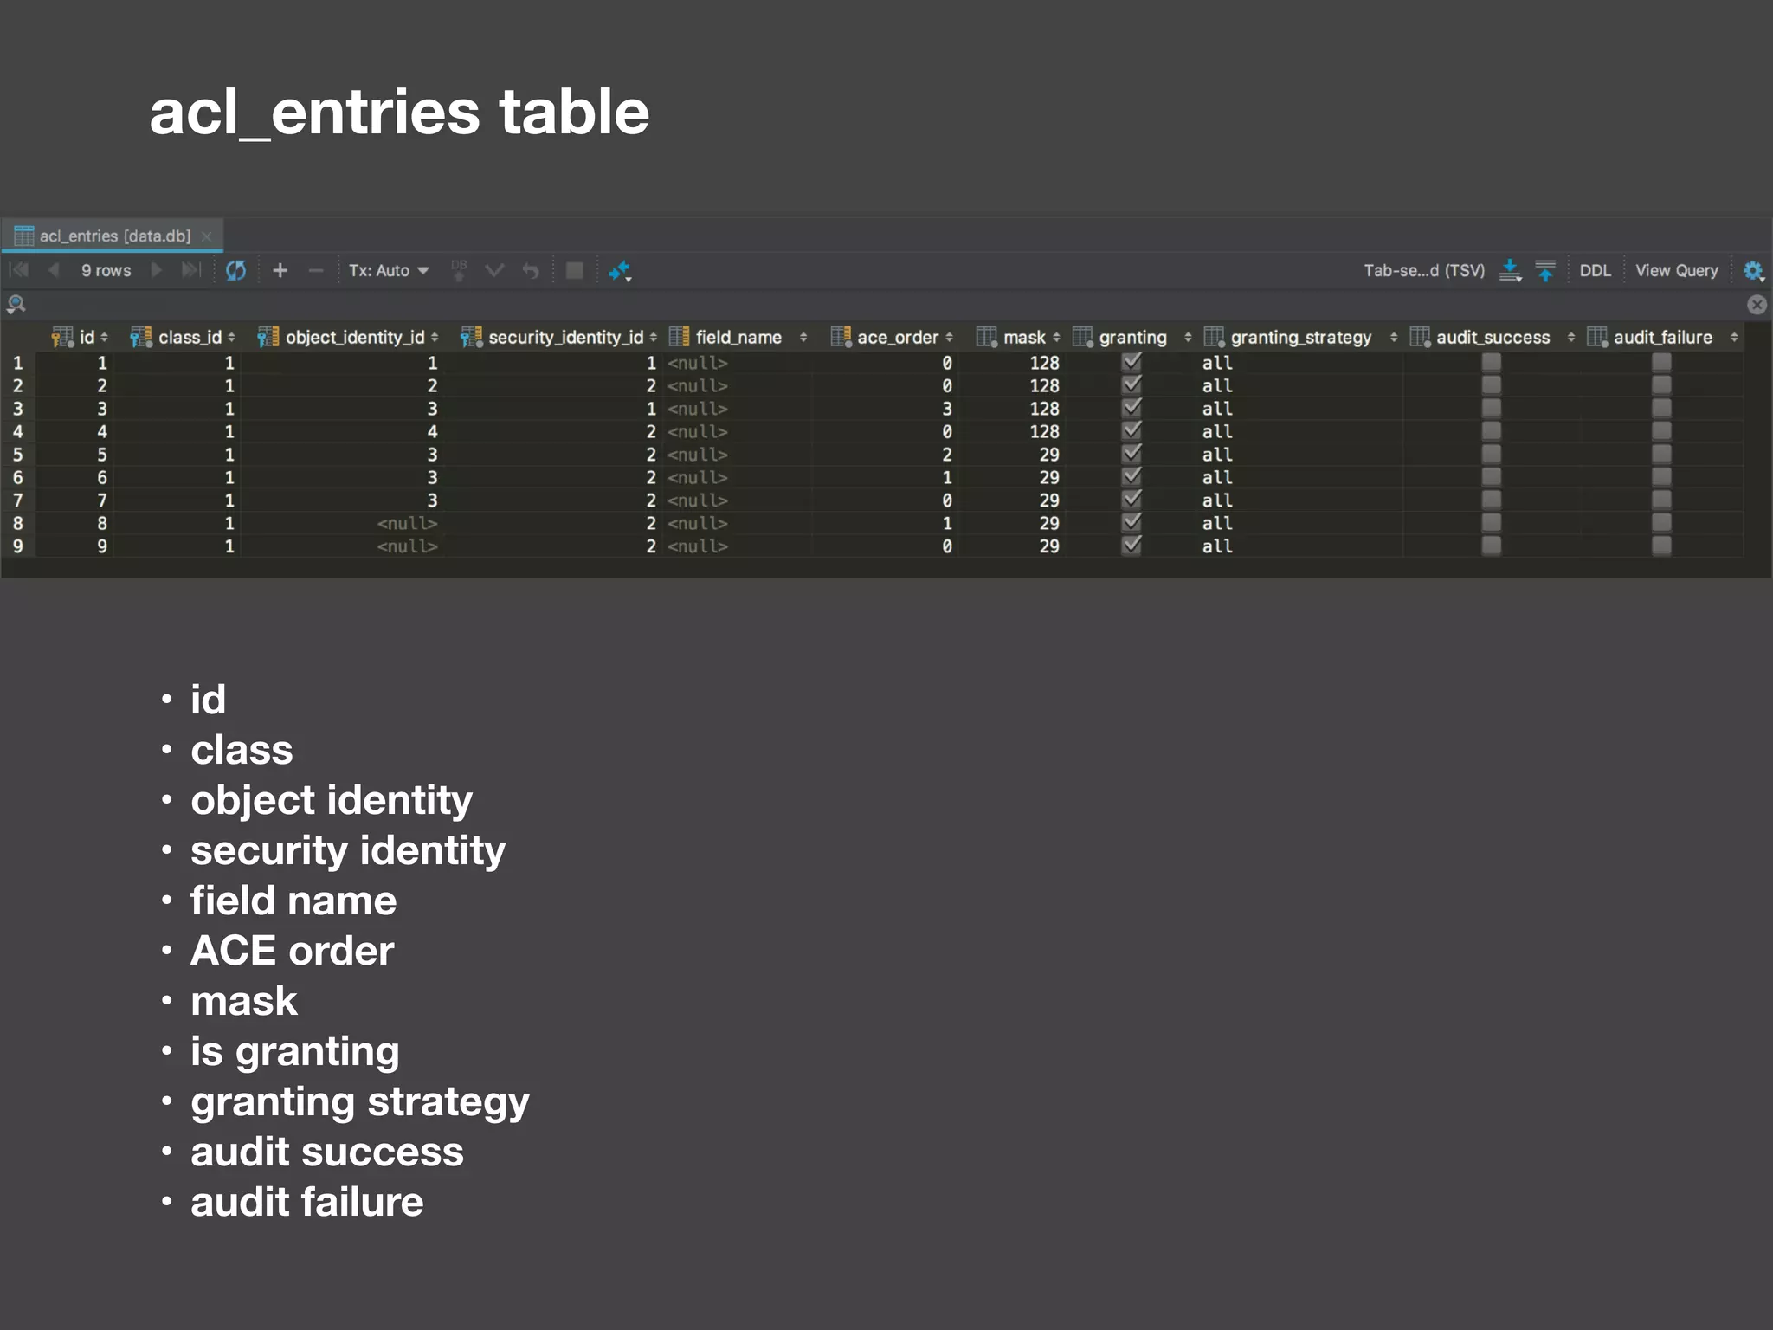Stop running query with square icon
Viewport: 1773px width, 1330px height.
[x=574, y=271]
